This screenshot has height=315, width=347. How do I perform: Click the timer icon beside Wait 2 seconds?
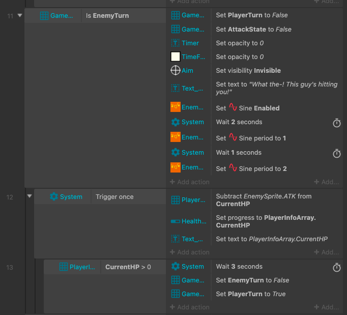337,123
